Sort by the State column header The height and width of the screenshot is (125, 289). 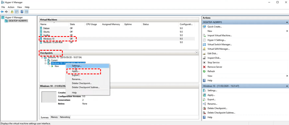pyautogui.click(x=77, y=24)
